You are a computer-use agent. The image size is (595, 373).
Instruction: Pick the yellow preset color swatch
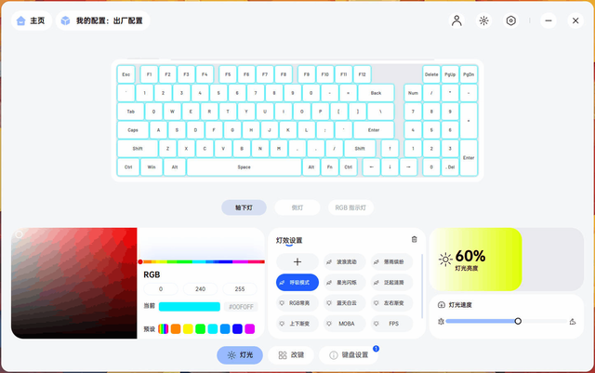188,329
